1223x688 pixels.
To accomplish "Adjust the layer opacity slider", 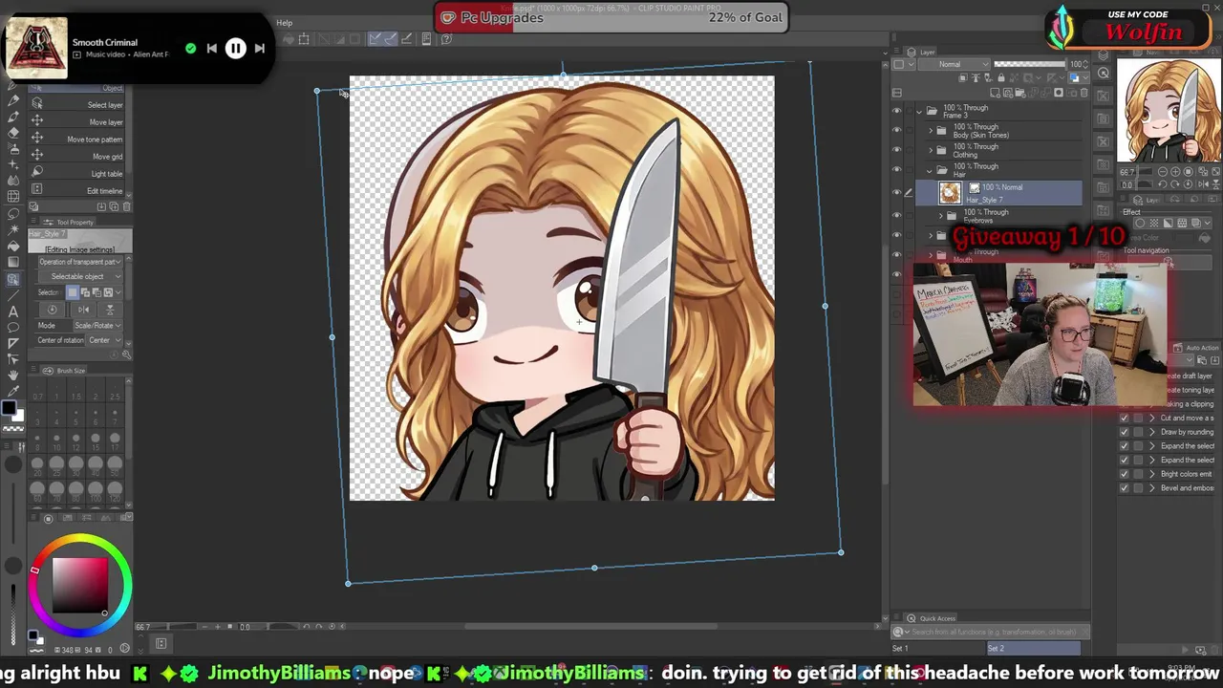I will pos(1031,65).
